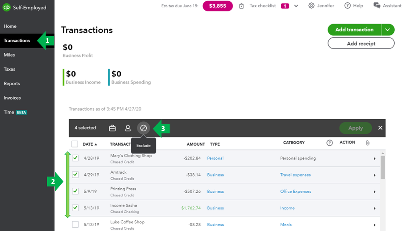406x231 pixels.
Task: Click the Exclude icon in bulk toolbar
Action: click(x=143, y=128)
